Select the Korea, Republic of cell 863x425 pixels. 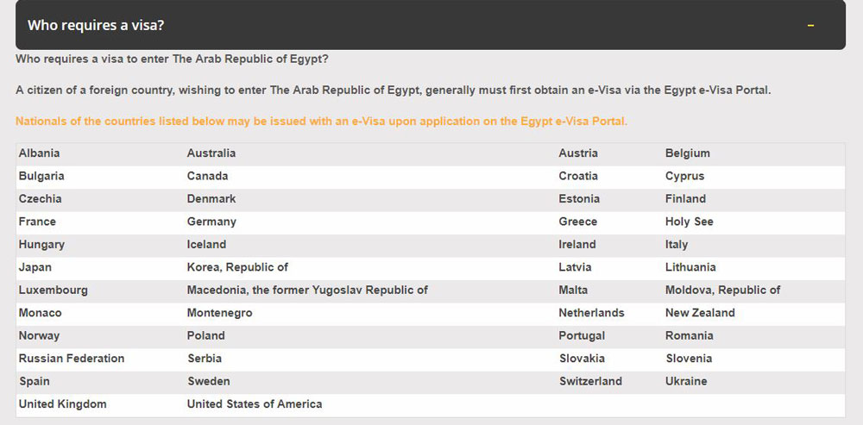click(237, 267)
